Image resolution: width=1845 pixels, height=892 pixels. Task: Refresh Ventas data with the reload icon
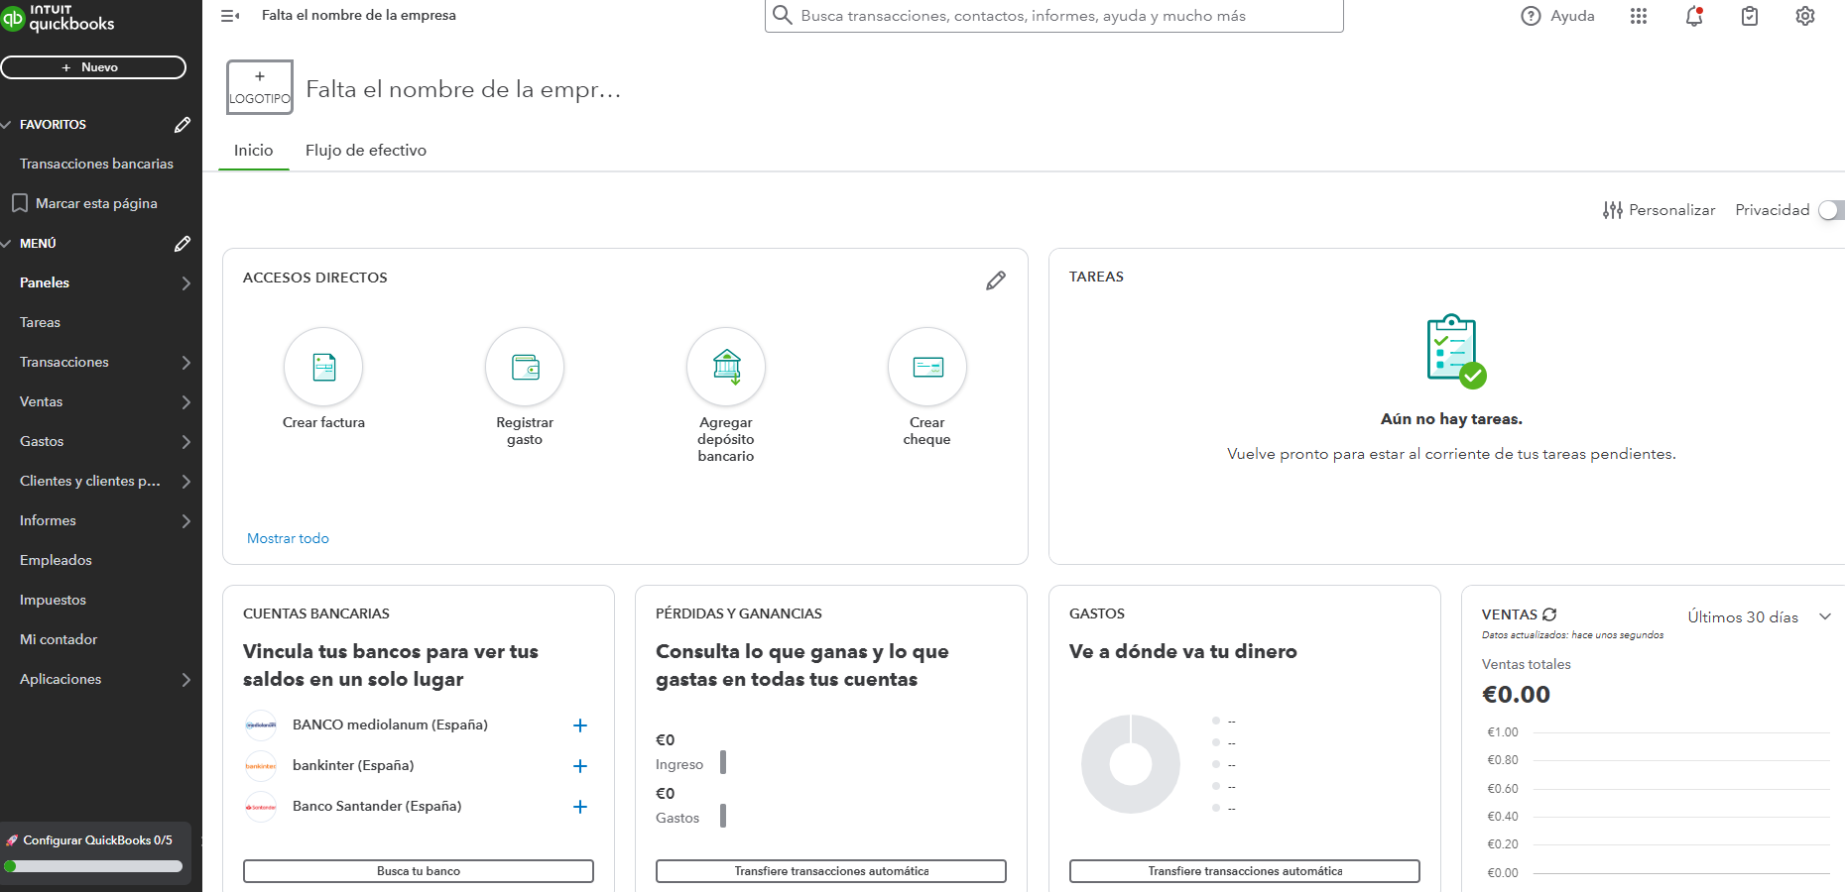(x=1549, y=614)
